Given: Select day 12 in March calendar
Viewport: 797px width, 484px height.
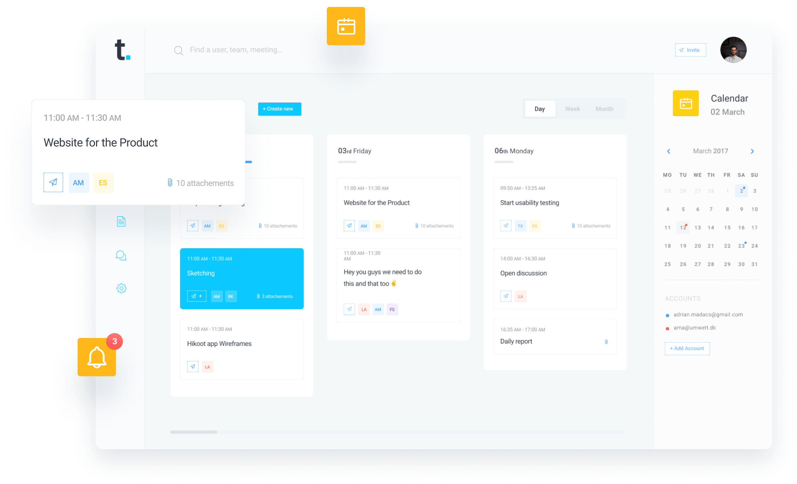Looking at the screenshot, I should [x=683, y=228].
